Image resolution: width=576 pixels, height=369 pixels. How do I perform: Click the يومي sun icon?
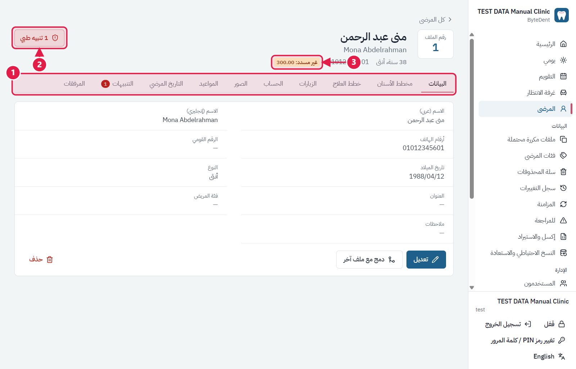(x=563, y=60)
